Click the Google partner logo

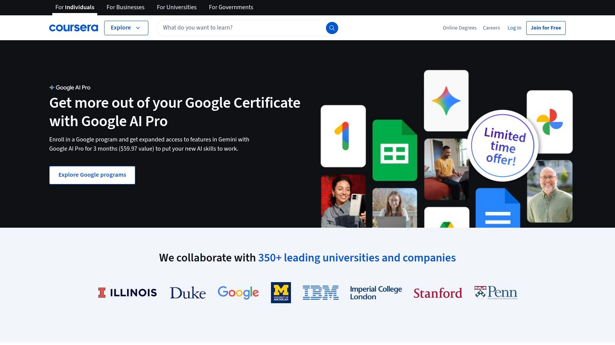coord(238,292)
